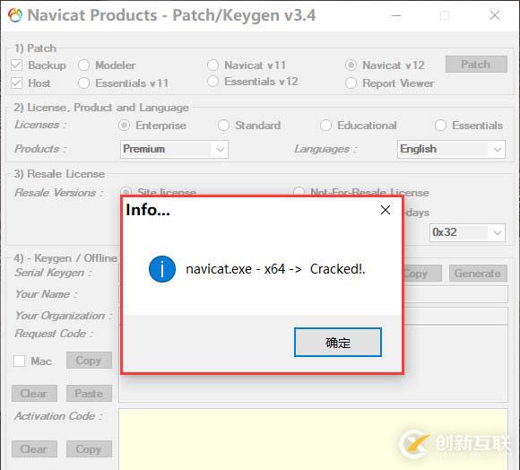Select the Essentials v12 radio button
The height and width of the screenshot is (470, 520).
point(212,82)
